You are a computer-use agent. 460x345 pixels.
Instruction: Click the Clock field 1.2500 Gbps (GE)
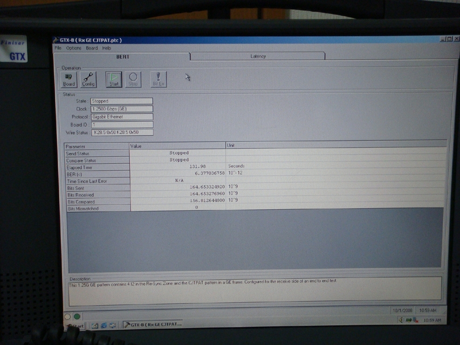pyautogui.click(x=122, y=109)
